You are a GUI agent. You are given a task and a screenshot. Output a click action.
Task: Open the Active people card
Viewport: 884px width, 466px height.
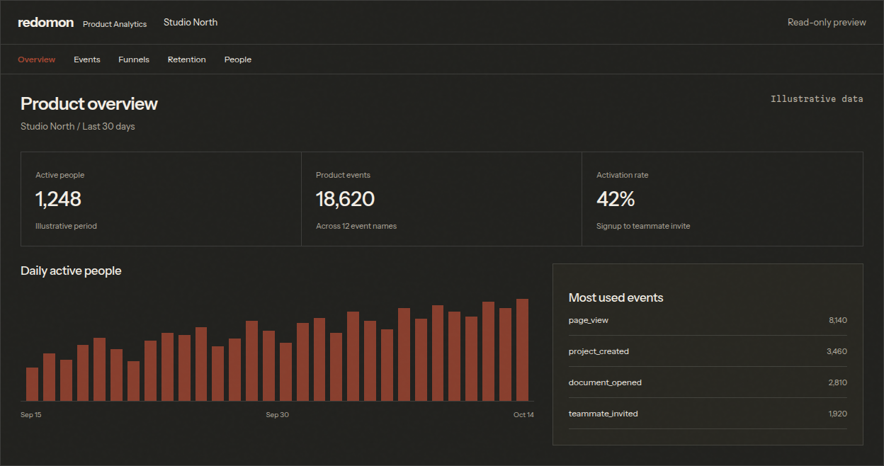pos(161,199)
